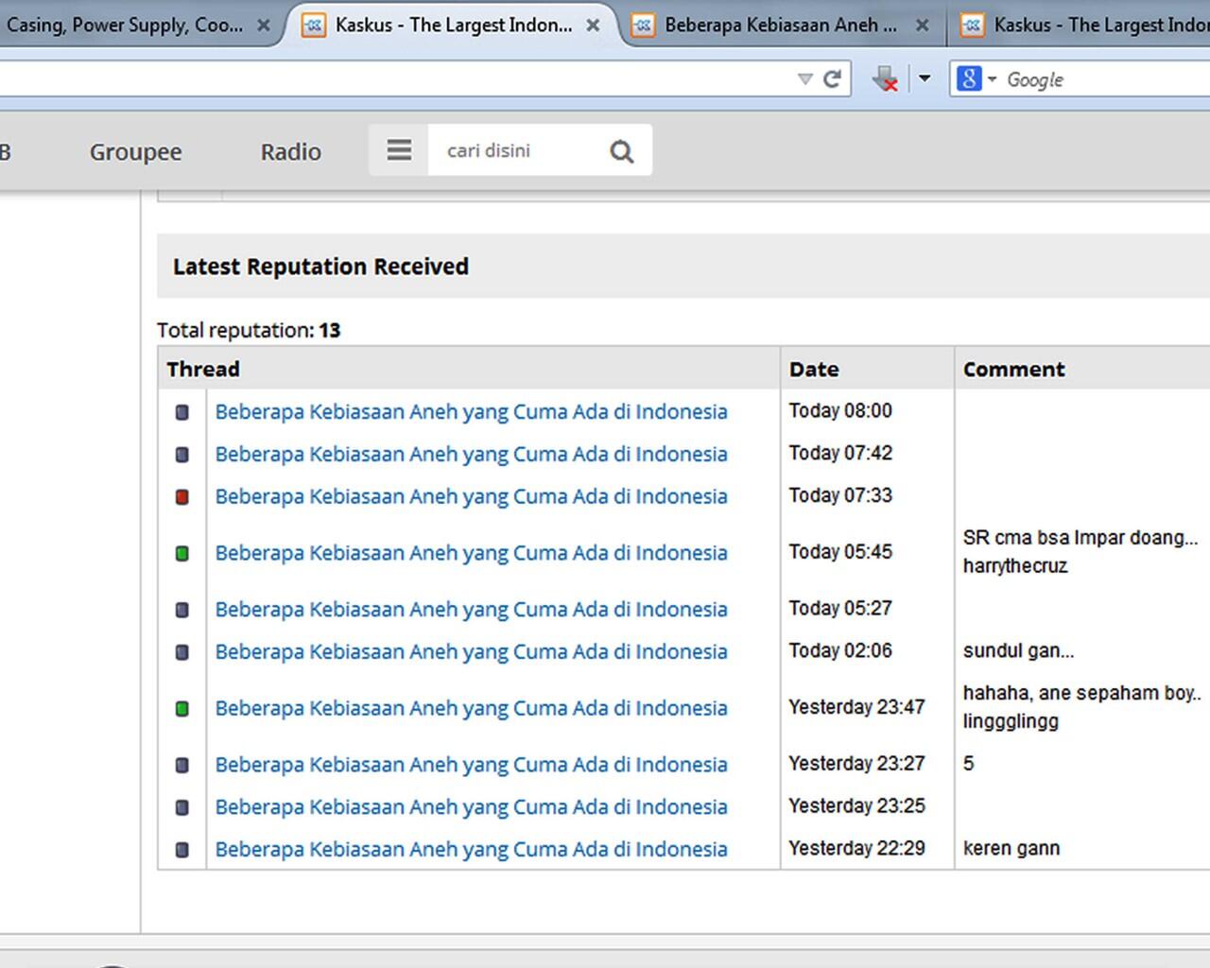
Task: Click the gray reputation icon for Today 02:06
Action: click(x=182, y=652)
